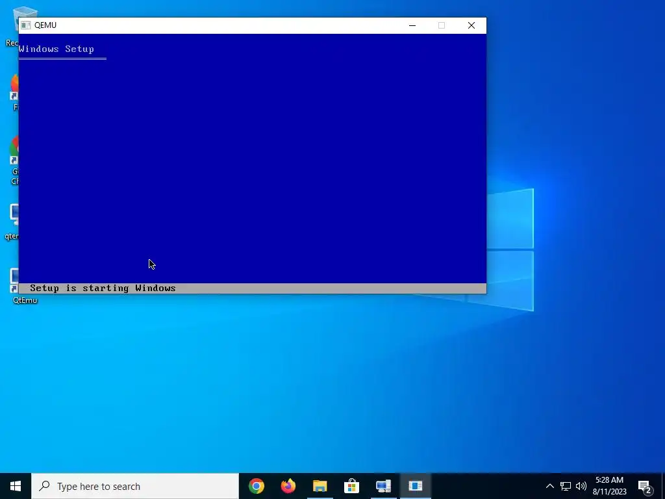Open the Windows Start menu
Screen dimensions: 665x499
click(x=16, y=486)
